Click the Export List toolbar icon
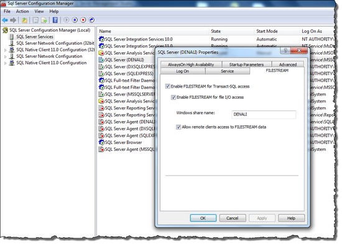 coord(44,20)
